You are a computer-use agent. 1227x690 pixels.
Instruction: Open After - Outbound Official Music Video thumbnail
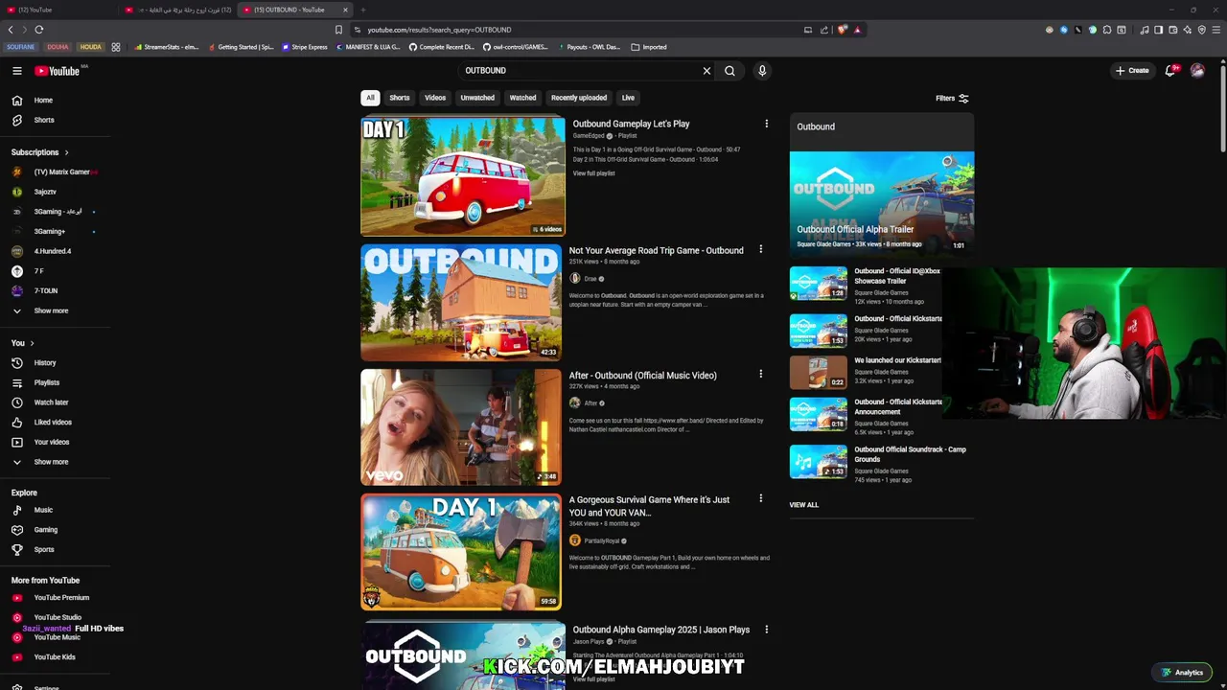[x=461, y=427]
